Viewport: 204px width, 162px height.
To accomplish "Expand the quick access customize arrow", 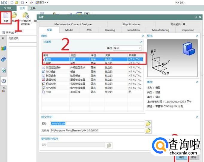I will point(48,3).
